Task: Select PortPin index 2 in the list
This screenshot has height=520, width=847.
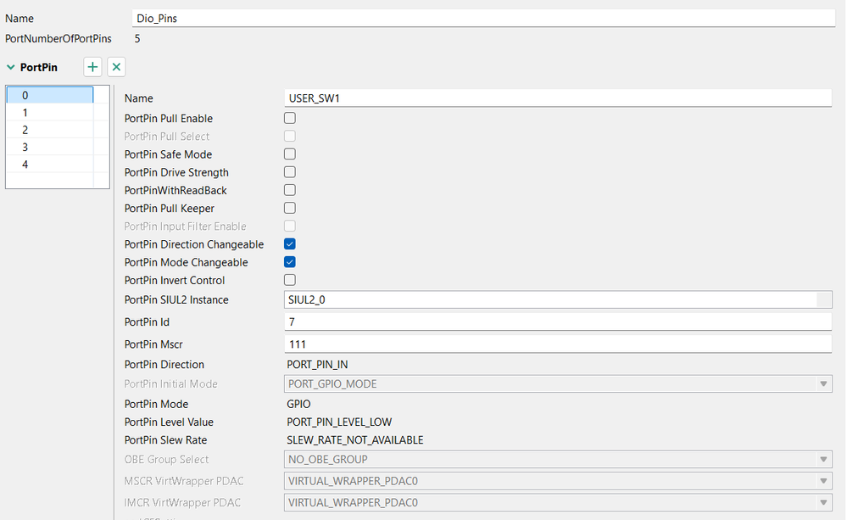Action: [x=49, y=130]
